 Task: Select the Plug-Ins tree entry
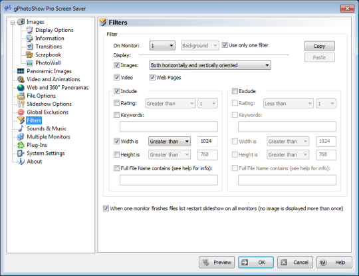[37, 145]
